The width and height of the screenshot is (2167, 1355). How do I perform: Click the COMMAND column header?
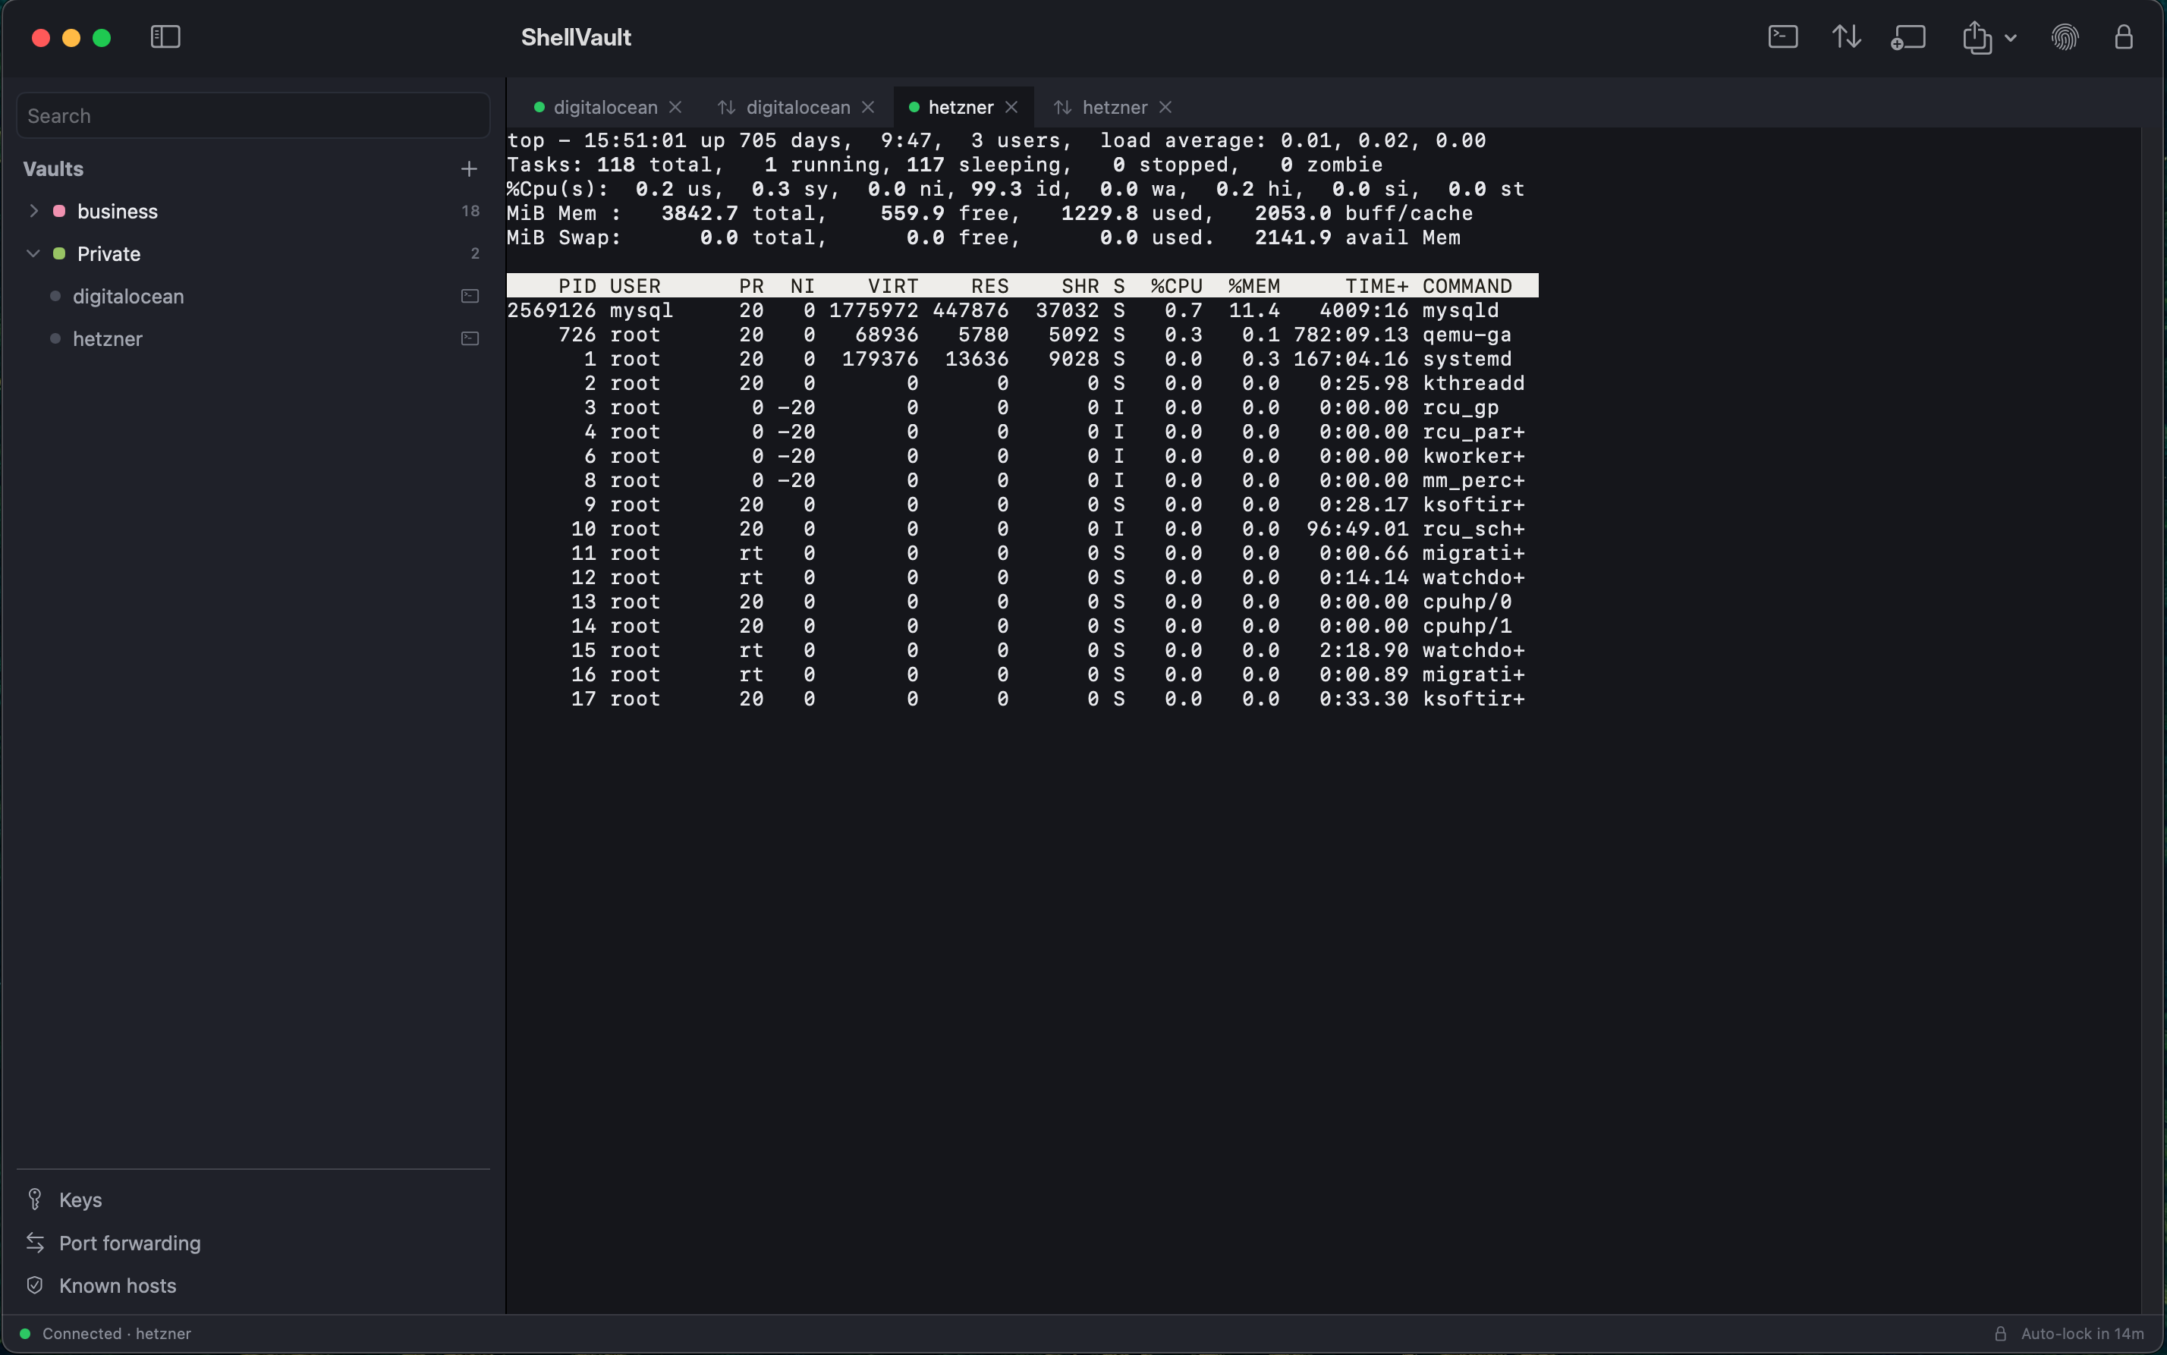pyautogui.click(x=1467, y=286)
